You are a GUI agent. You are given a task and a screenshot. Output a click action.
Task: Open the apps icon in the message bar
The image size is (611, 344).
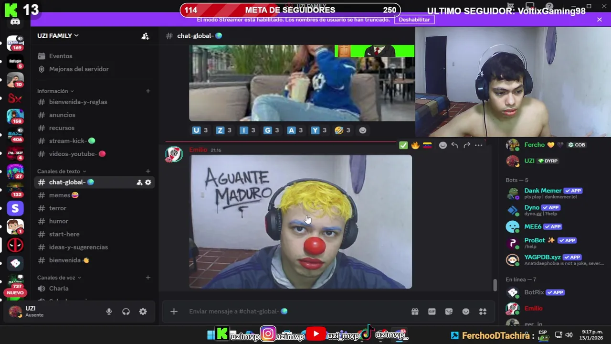click(483, 312)
